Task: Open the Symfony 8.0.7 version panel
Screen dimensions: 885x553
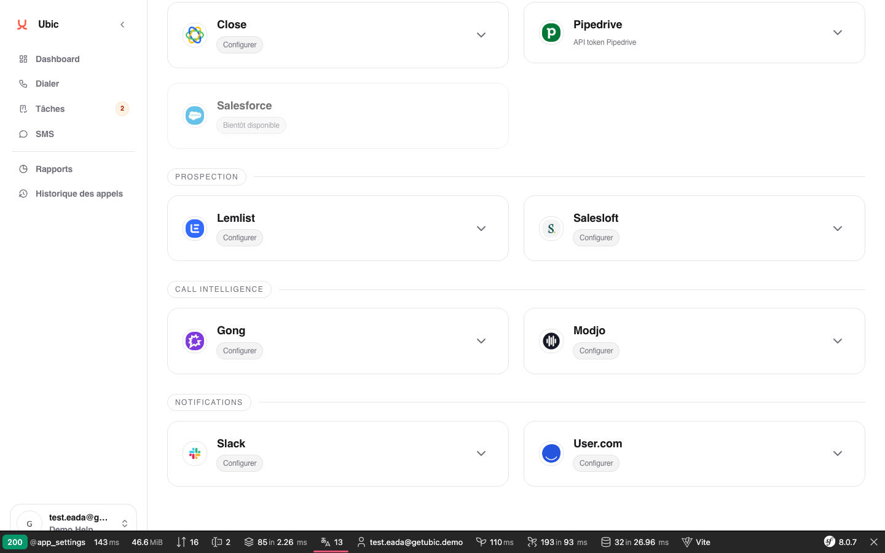Action: (840, 542)
